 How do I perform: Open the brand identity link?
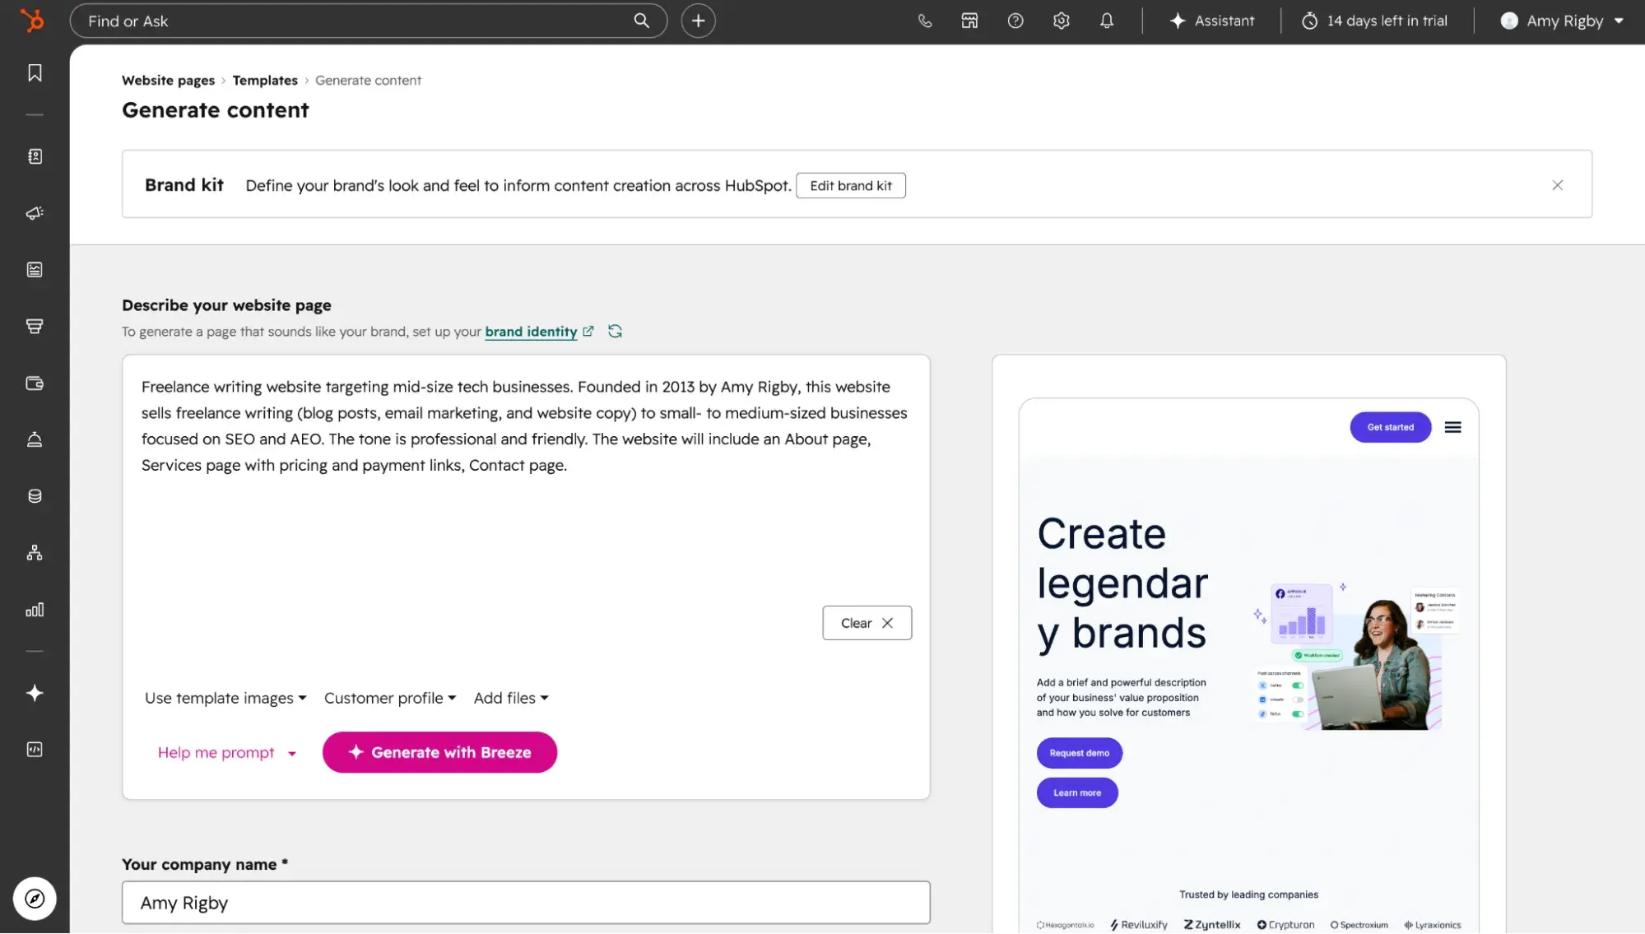(531, 332)
